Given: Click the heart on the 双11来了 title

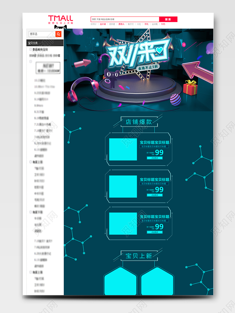Looking at the screenshot, I should click(159, 50).
